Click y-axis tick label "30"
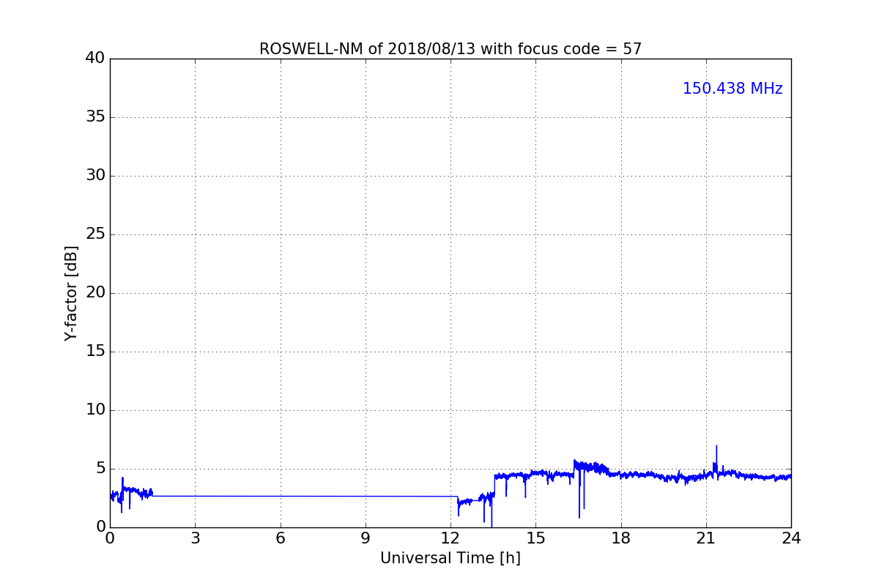The height and width of the screenshot is (586, 879). coord(95,176)
